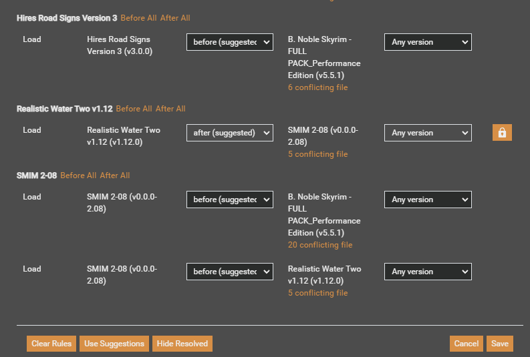The image size is (530, 357).
Task: Select Hires Road Signs Version 3 section heading
Action: coord(67,18)
